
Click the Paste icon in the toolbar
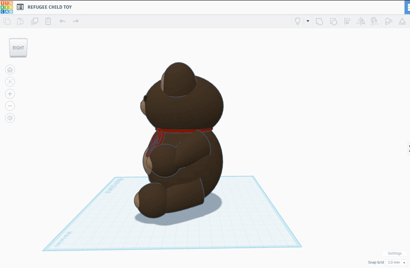point(20,21)
